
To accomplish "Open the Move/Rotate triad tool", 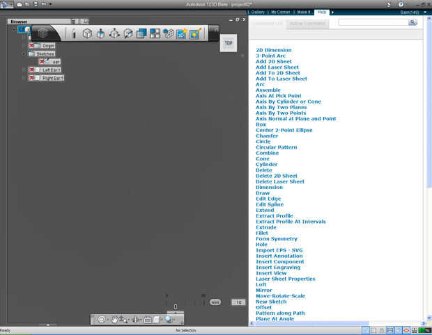I will [114, 33].
